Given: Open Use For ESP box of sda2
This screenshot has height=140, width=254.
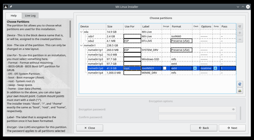Looking at the screenshot, I should 132,41.
